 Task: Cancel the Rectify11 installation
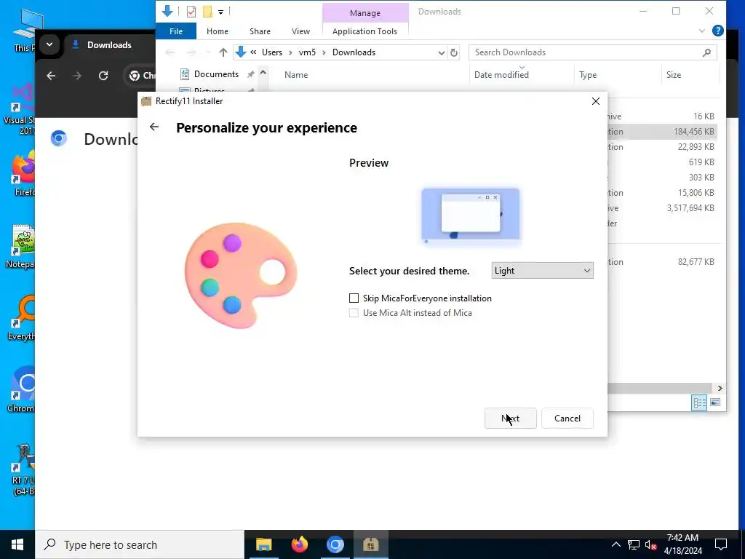567,419
